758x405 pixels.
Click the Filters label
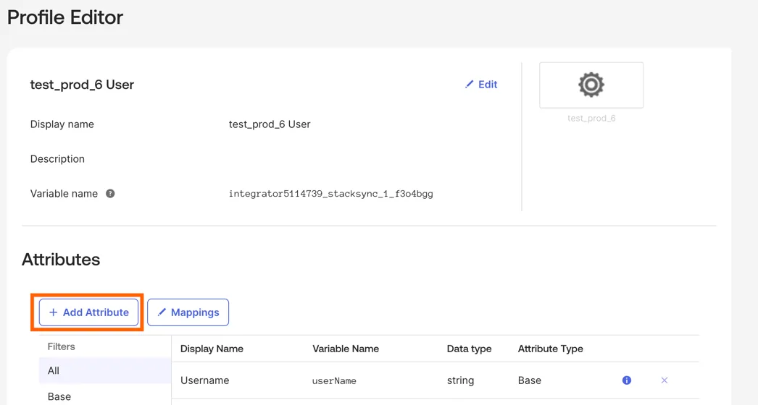pos(62,346)
